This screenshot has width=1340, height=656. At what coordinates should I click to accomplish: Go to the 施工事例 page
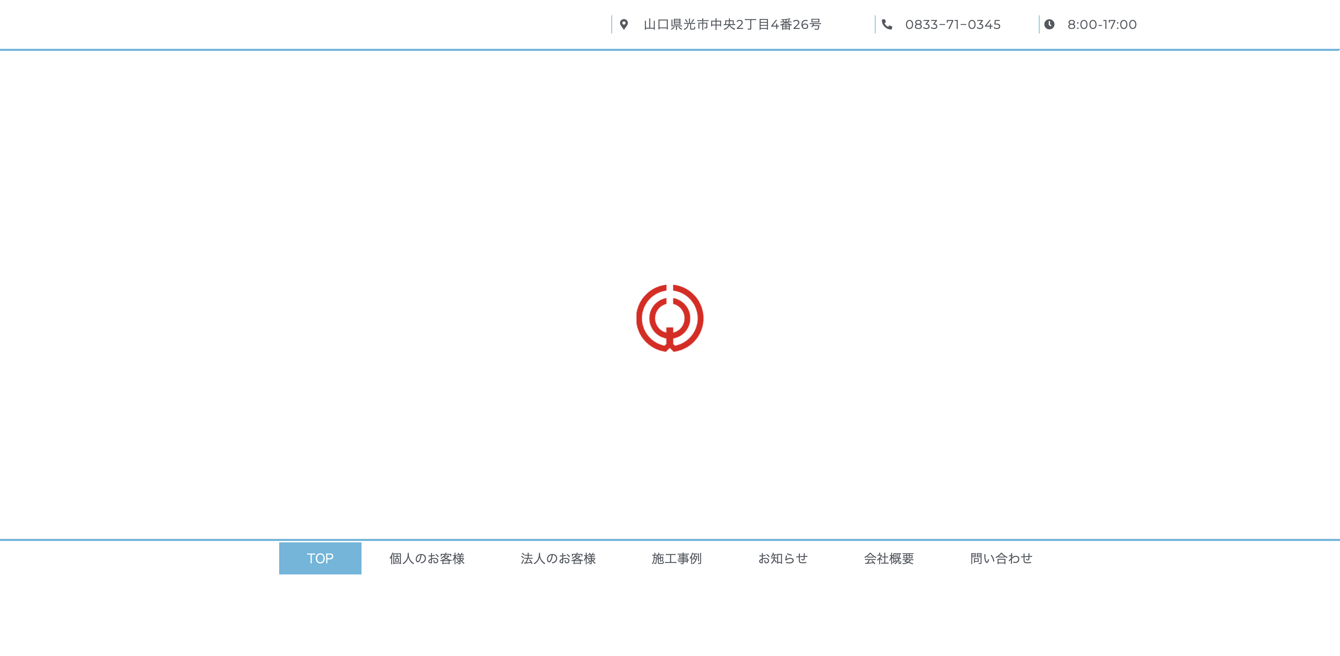[677, 558]
